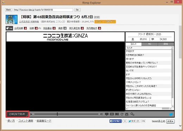183x131 pixels.
Task: Open player settings gears icon
Action: tap(132, 114)
